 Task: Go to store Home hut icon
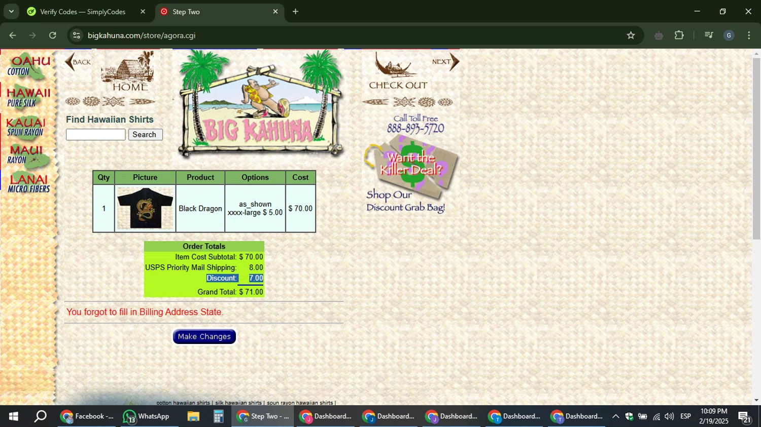(128, 72)
